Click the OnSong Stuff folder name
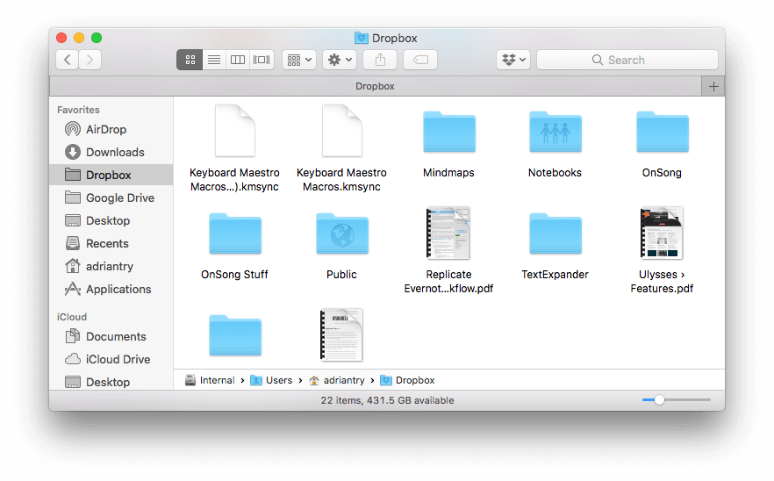Image resolution: width=774 pixels, height=481 pixels. (234, 275)
